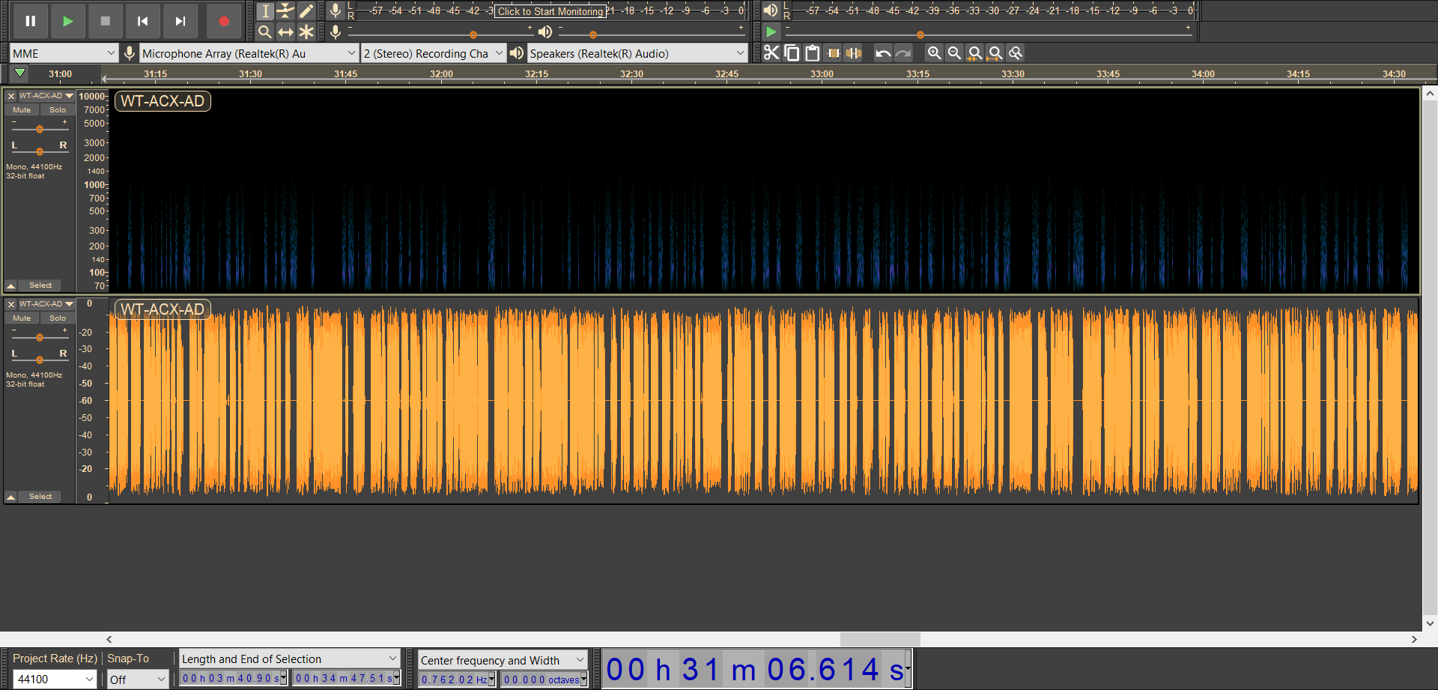The image size is (1438, 690).
Task: Click the Skip to Start button
Action: click(142, 21)
